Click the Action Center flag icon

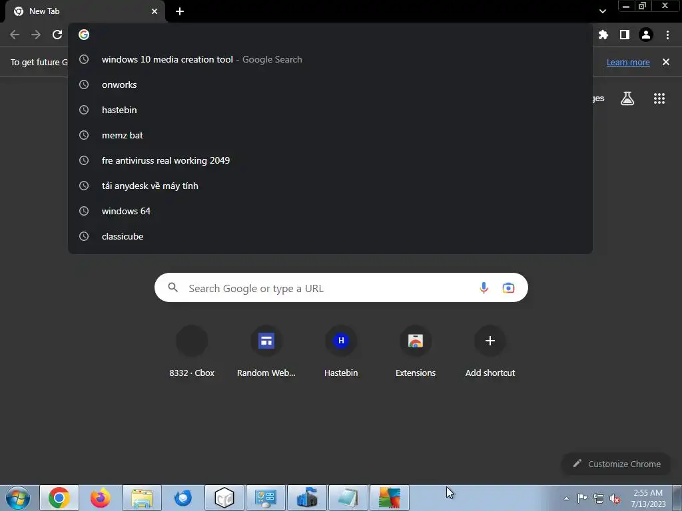pos(582,498)
